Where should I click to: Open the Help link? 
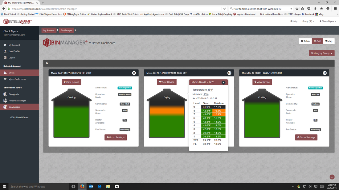(x=294, y=21)
